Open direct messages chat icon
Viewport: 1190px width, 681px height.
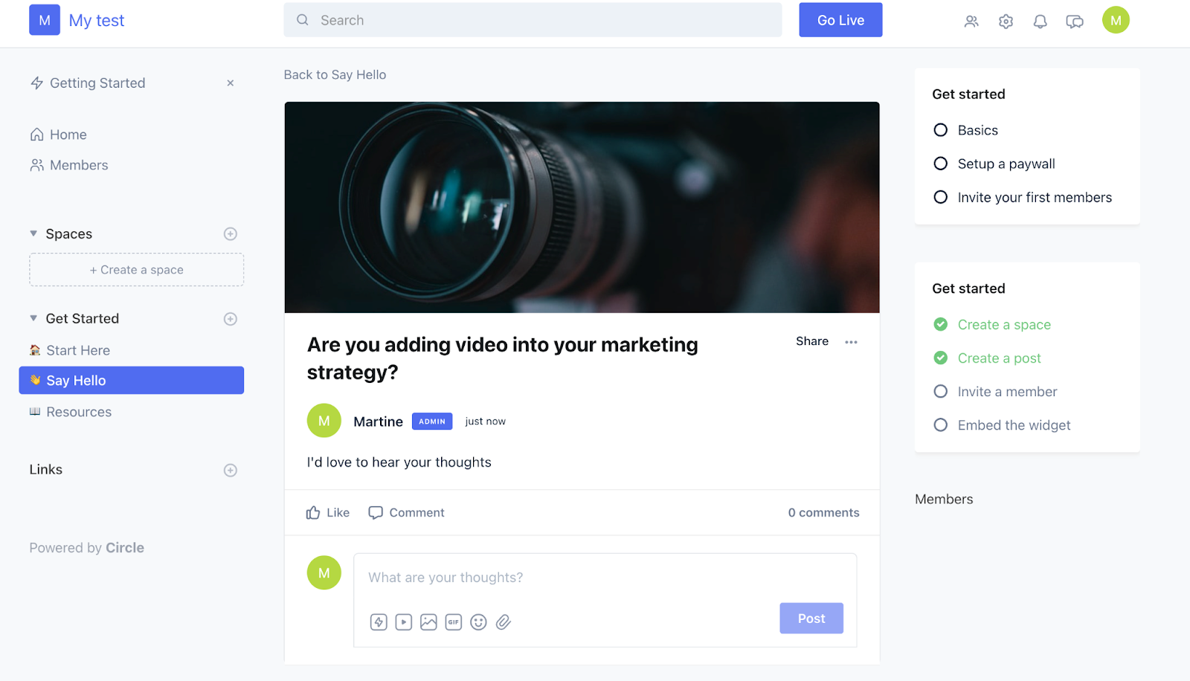pos(1074,21)
